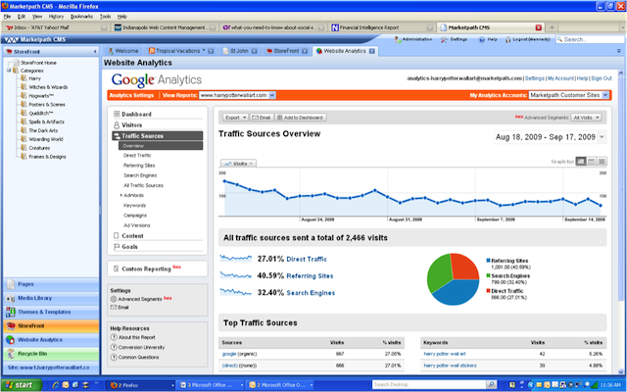Open the Firefox Bookmarks menu
This screenshot has width=627, height=392.
[x=81, y=17]
